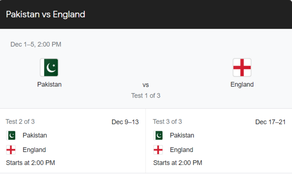Open the Test 2 of 3 match card
Screen dimensions: 292x174
73,141
